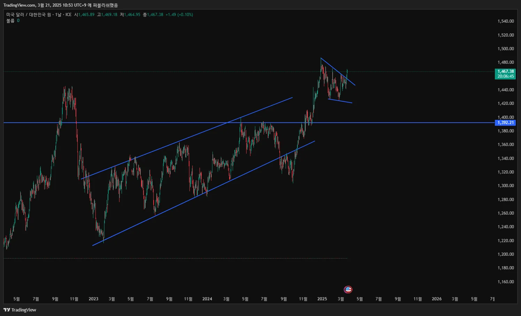Click the 1,180.00 price axis label
This screenshot has width=521, height=316.
coord(506,268)
